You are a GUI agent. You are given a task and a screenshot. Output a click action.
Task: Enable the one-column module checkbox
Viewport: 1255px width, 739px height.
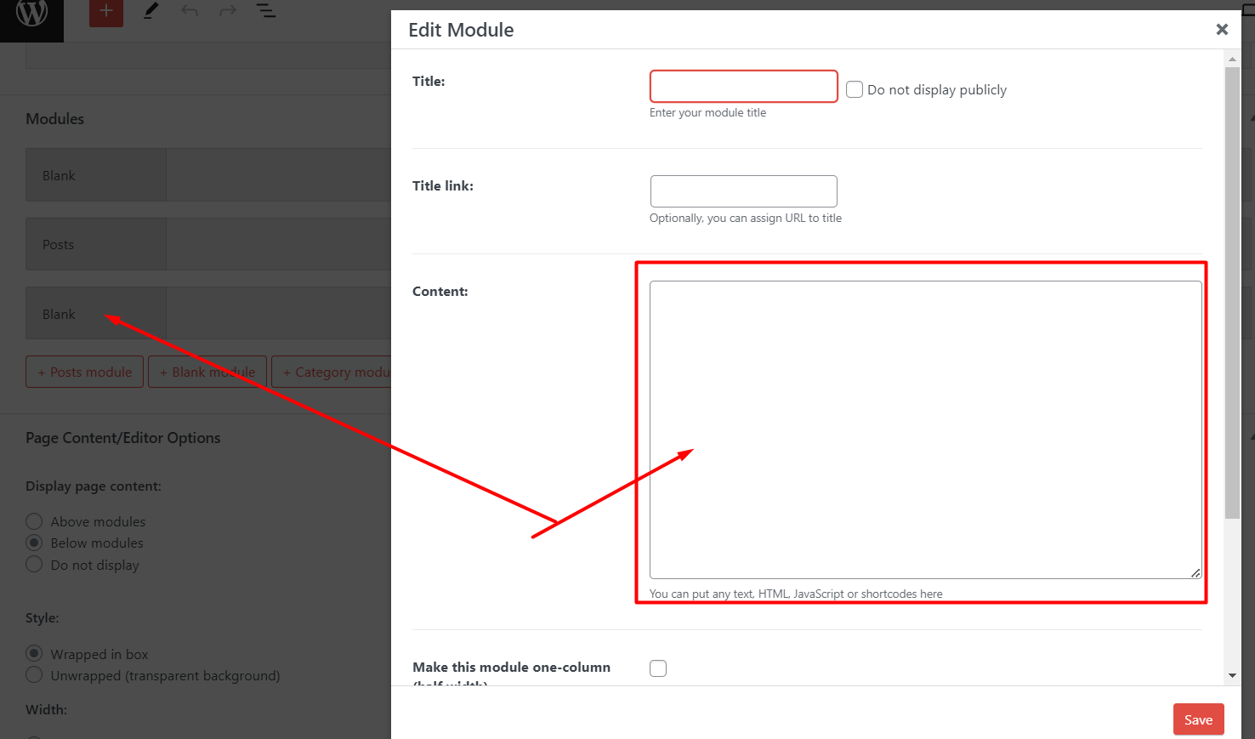click(658, 668)
